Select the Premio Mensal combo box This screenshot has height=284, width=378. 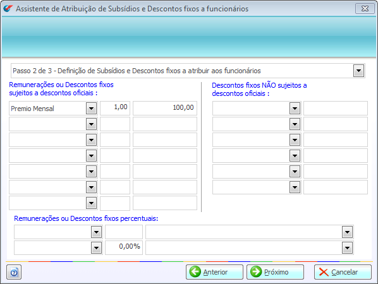click(x=53, y=109)
